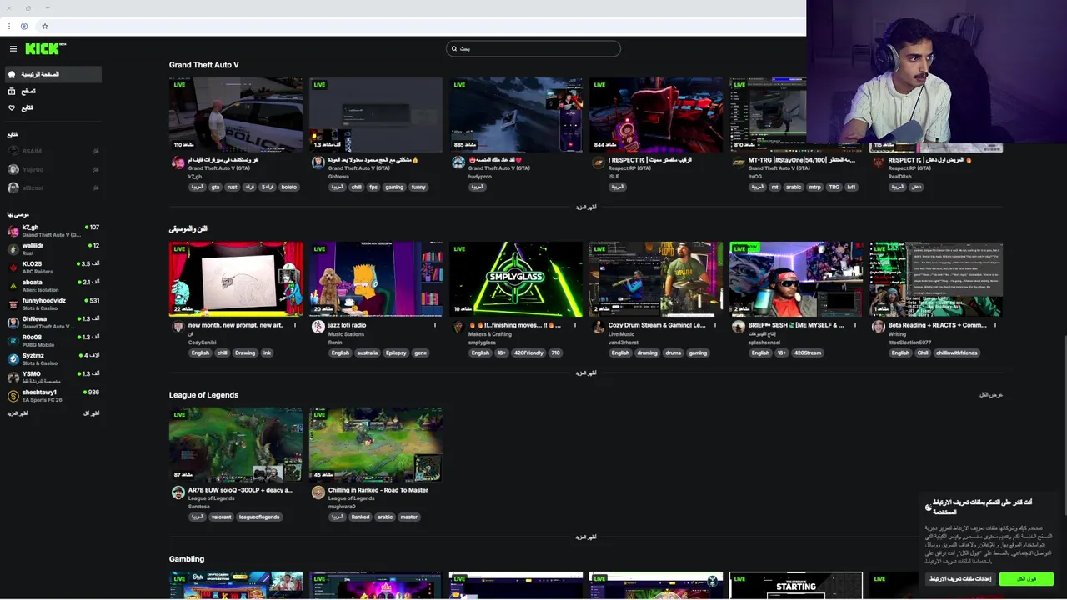The width and height of the screenshot is (1067, 600).
Task: Expand more streams under Grand Theft Auto V
Action: click(x=586, y=207)
